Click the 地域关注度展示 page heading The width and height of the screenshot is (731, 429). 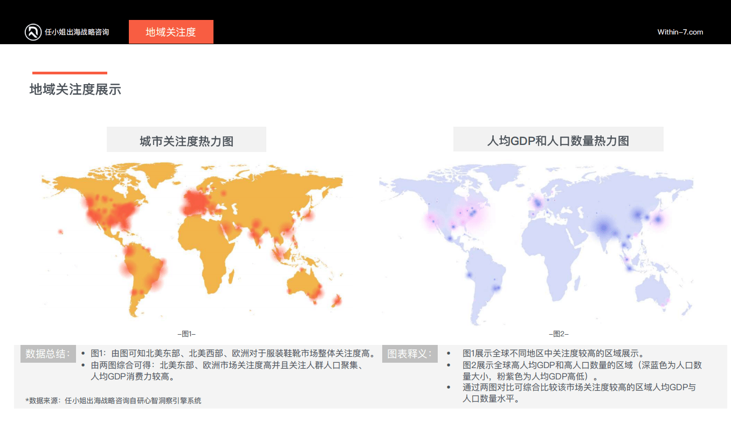coord(75,89)
